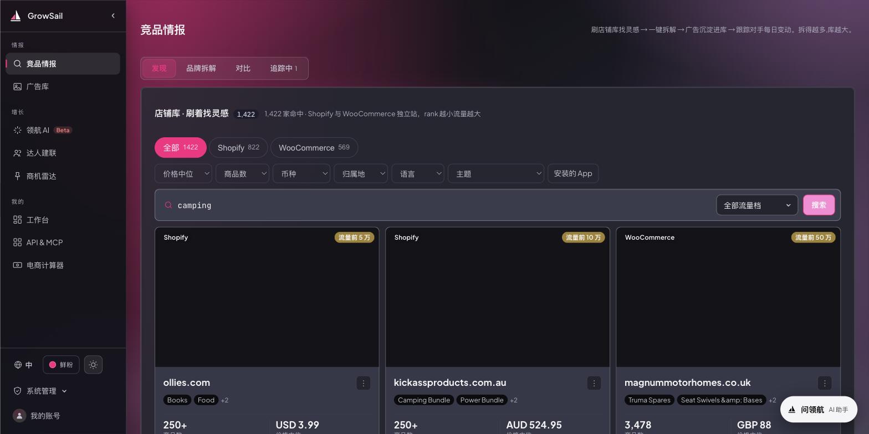The height and width of the screenshot is (434, 869).
Task: Open the 归属地 dropdown
Action: pos(361,174)
